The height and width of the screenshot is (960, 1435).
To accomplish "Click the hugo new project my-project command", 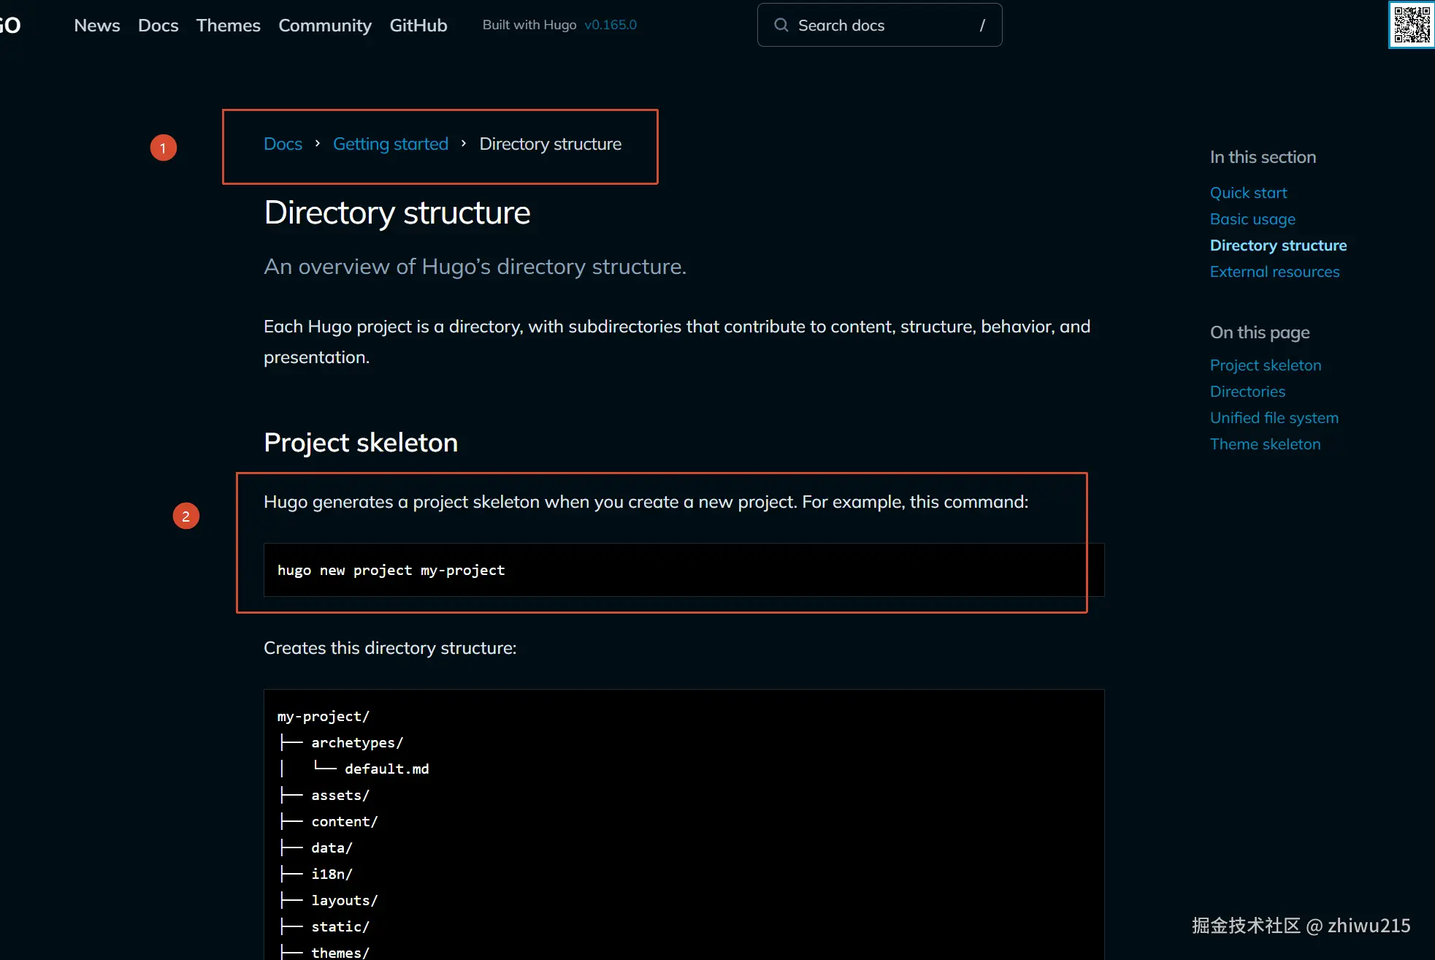I will pyautogui.click(x=391, y=571).
